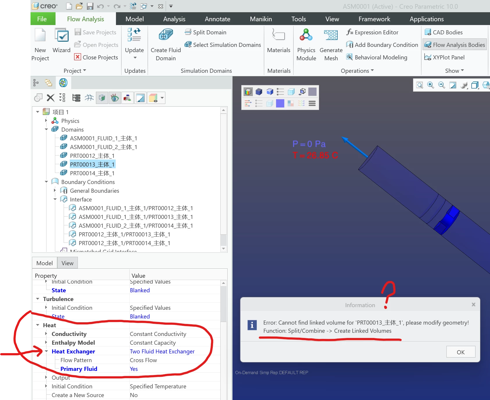Toggle the blue solid cube display icon
490x400 pixels.
(270, 92)
